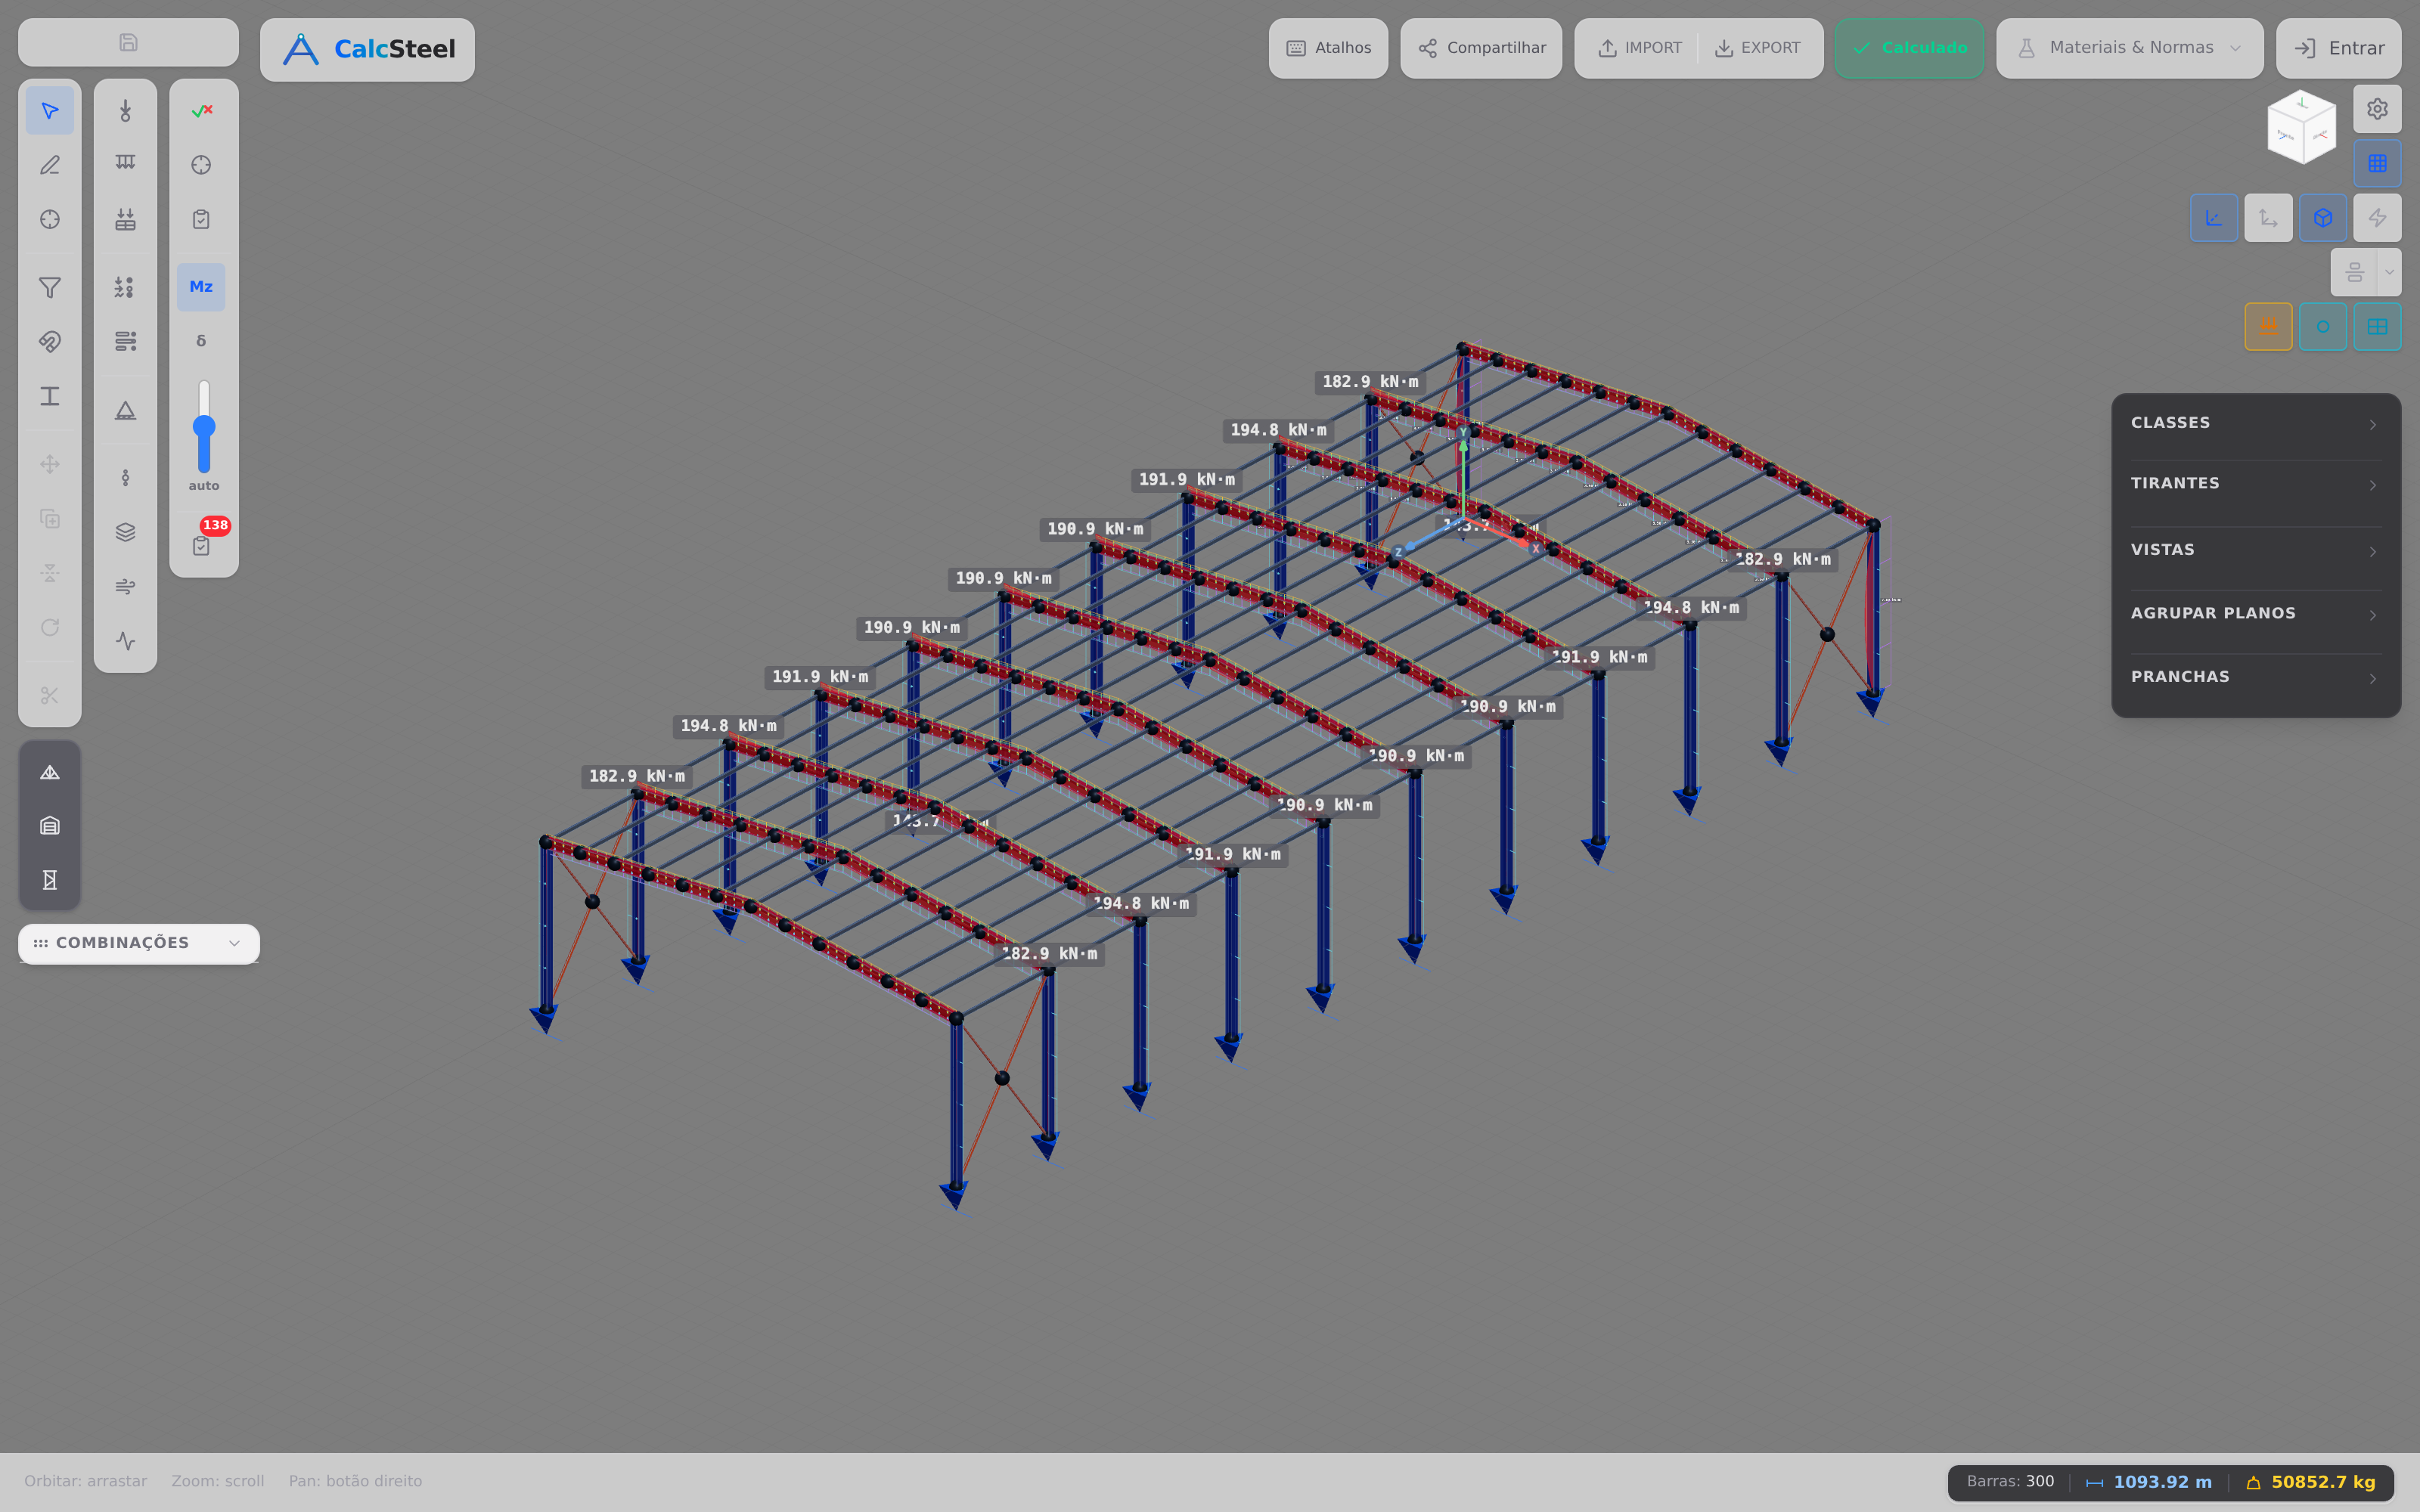Viewport: 2420px width, 1512px height.
Task: Click the IMPORT button
Action: point(1639,48)
